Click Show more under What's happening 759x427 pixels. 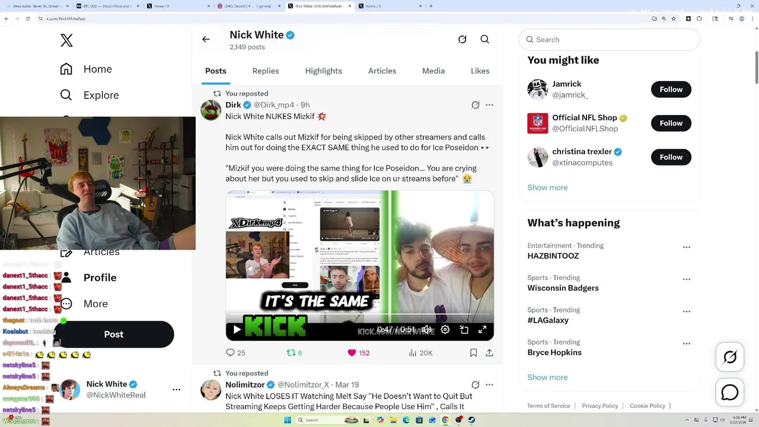click(547, 377)
